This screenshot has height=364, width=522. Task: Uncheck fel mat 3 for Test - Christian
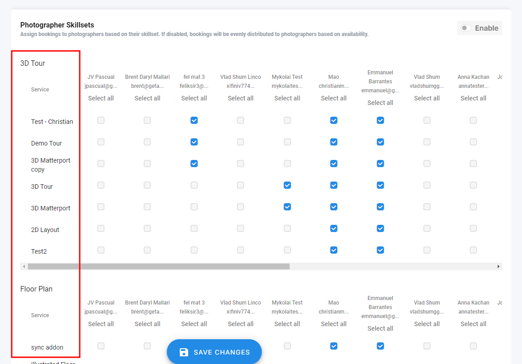pyautogui.click(x=194, y=120)
